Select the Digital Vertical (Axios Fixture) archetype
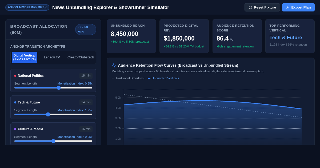Screen dimensions: 320x168 coord(25,57)
